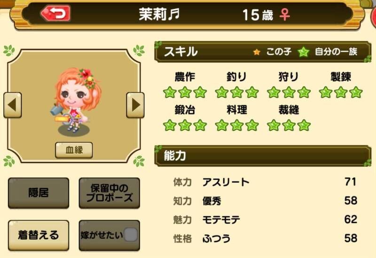Toggle the 嫁がせたい checkbox
Image resolution: width=376 pixels, height=258 pixels.
[x=131, y=235]
